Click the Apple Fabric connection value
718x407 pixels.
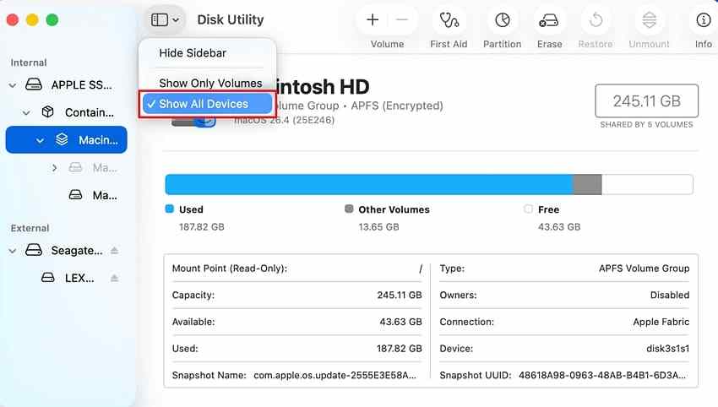[x=661, y=322]
